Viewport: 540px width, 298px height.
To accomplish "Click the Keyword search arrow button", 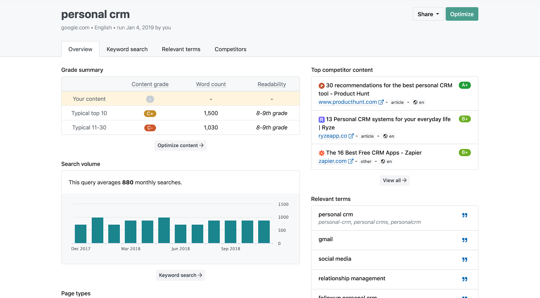I will 181,275.
